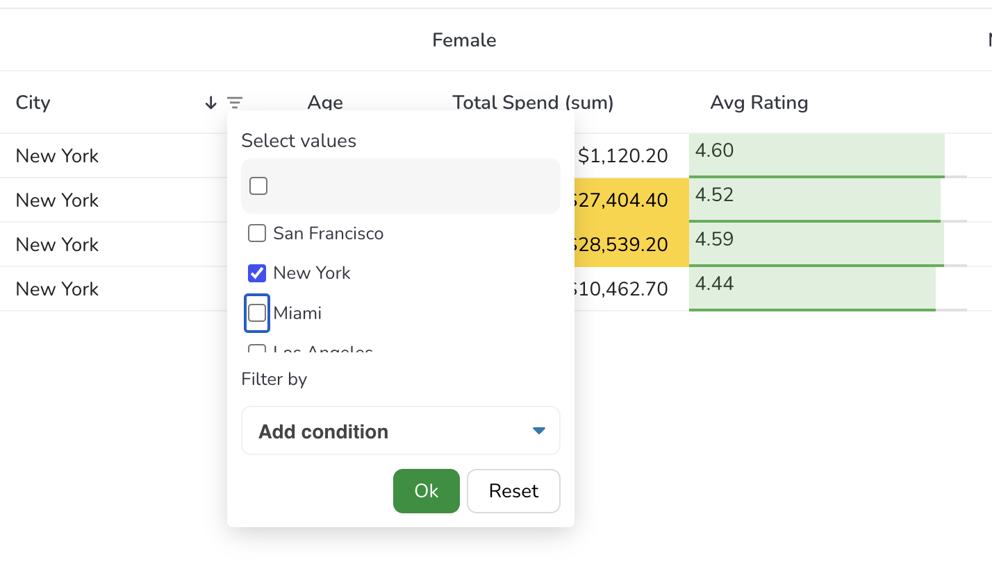
Task: Click the City column header label
Action: click(x=33, y=103)
